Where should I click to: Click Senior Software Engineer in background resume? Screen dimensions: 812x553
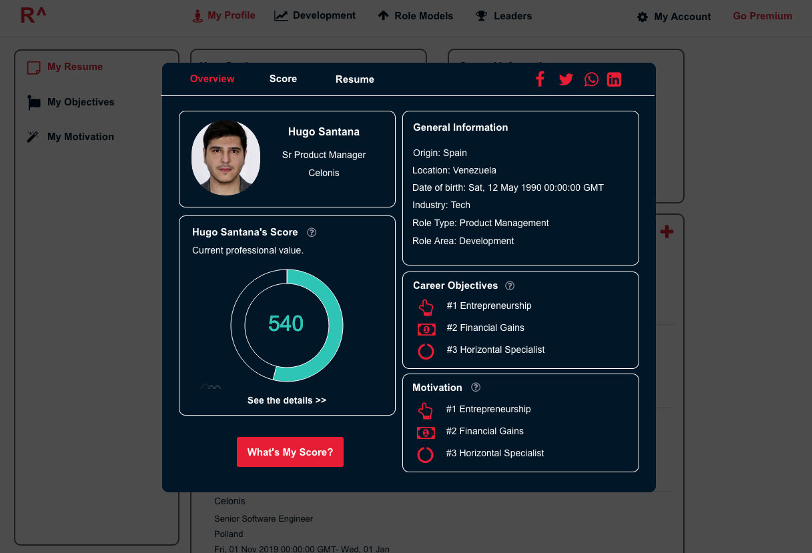click(264, 518)
